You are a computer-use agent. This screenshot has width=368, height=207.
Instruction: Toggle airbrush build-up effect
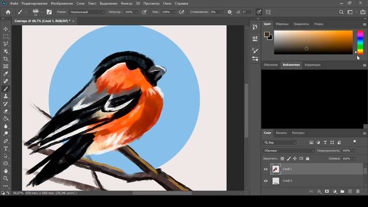pos(181,12)
